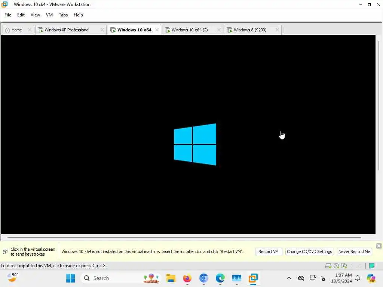Image resolution: width=383 pixels, height=287 pixels.
Task: Click the Home tab house icon
Action: pos(7,30)
